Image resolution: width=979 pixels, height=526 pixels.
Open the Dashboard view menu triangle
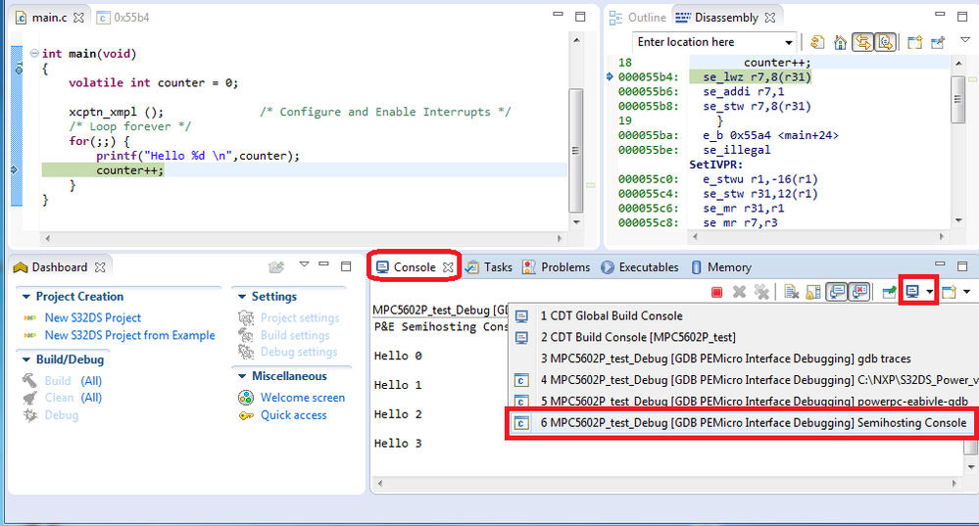(304, 264)
